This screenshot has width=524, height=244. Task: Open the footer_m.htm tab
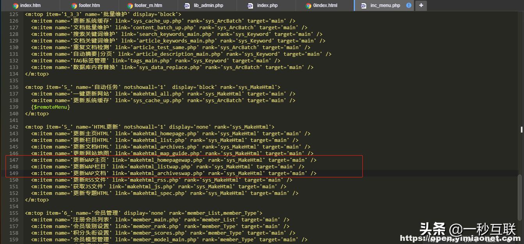pos(148,5)
